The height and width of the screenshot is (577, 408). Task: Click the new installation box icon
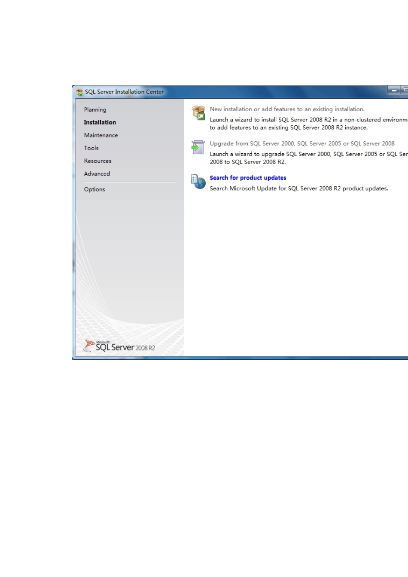198,113
